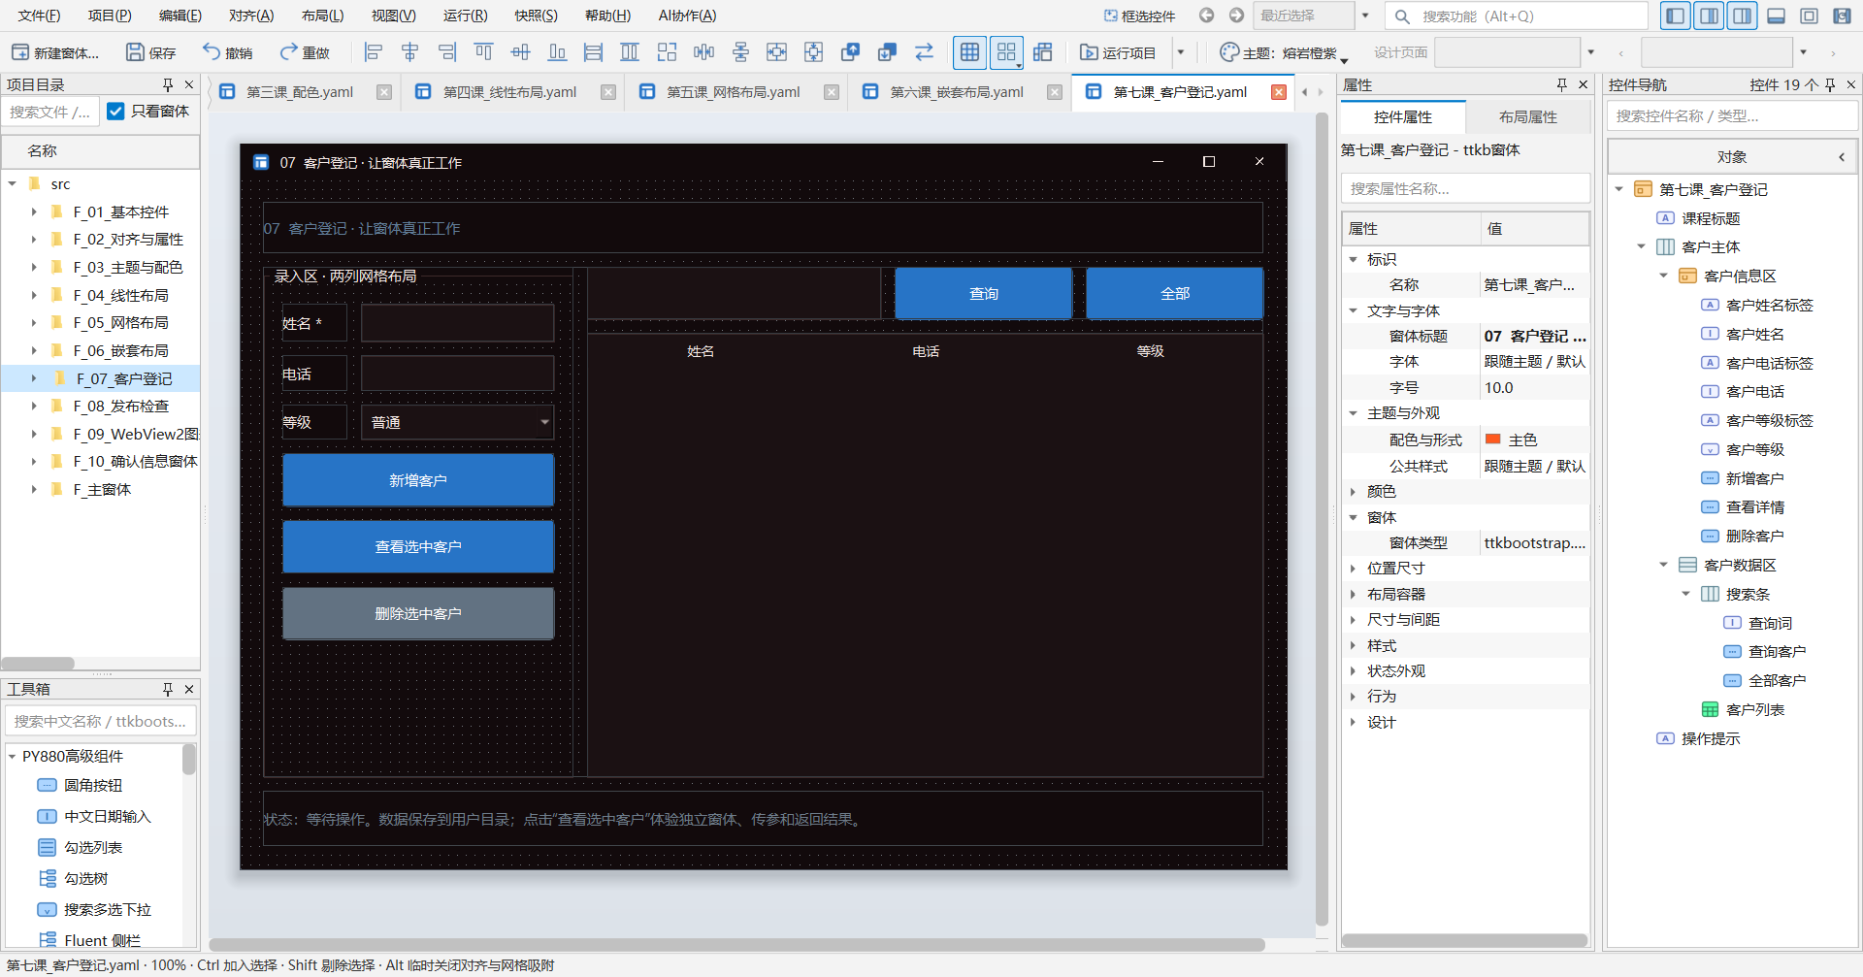1863x977 pixels.
Task: Click the navigate forward circle arrow
Action: coord(1236,16)
